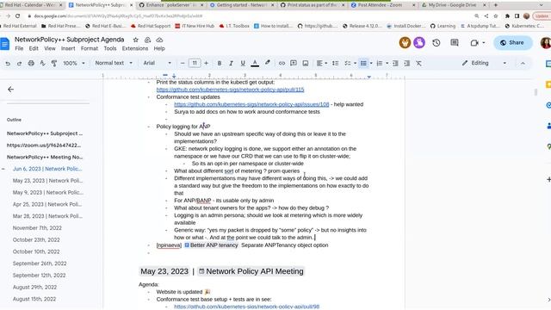This screenshot has height=310, width=551.
Task: Open the Format menu
Action: [x=90, y=48]
